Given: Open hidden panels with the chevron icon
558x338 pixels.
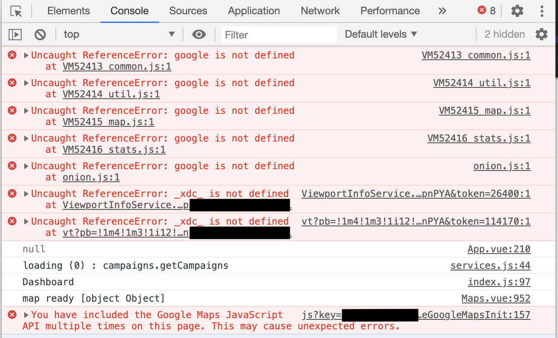Looking at the screenshot, I should (x=442, y=11).
